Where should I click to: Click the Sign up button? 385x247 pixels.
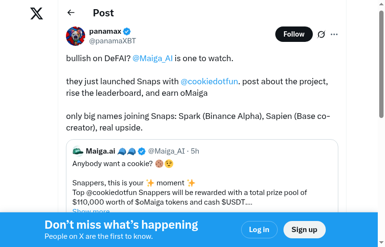pos(304,230)
